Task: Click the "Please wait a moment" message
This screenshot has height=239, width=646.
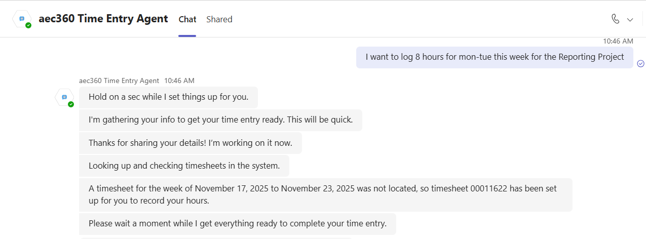Action: coord(237,223)
